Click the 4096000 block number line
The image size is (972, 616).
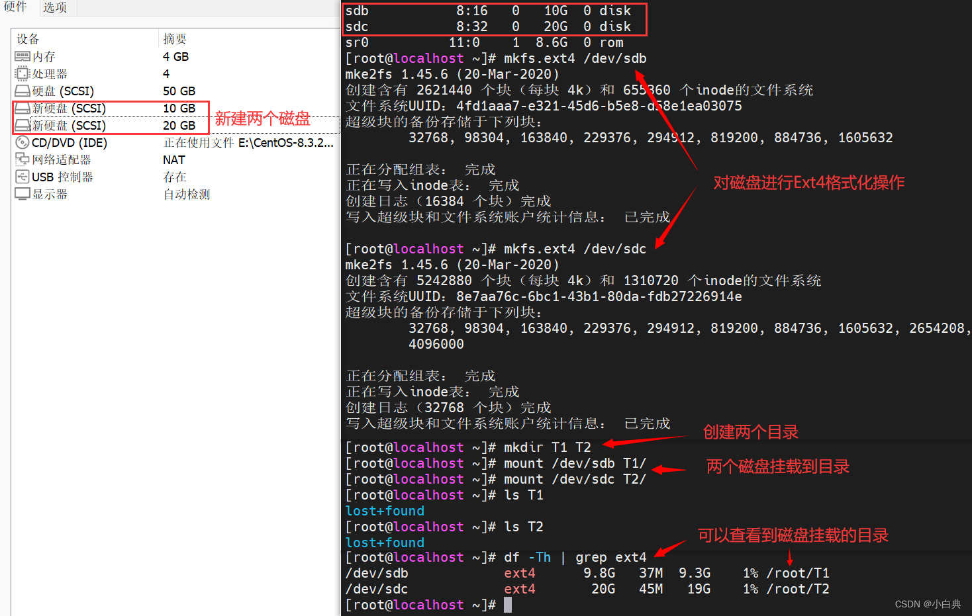[436, 345]
